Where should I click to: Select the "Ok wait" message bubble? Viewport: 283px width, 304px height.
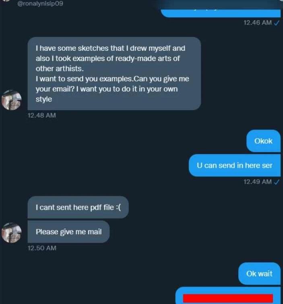[x=259, y=274]
